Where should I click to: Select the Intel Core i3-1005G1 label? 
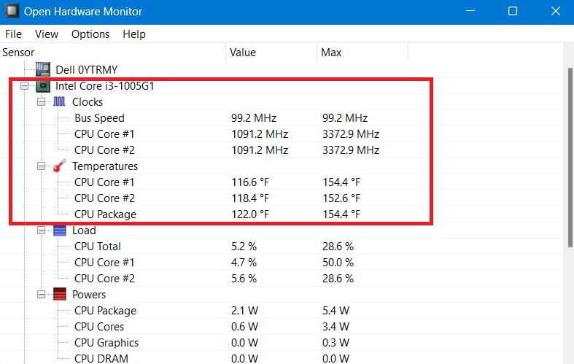click(x=105, y=86)
